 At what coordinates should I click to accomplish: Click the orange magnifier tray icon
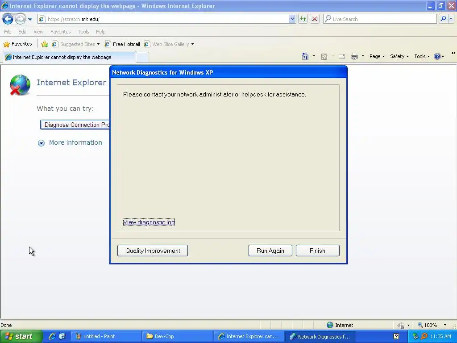(424, 337)
